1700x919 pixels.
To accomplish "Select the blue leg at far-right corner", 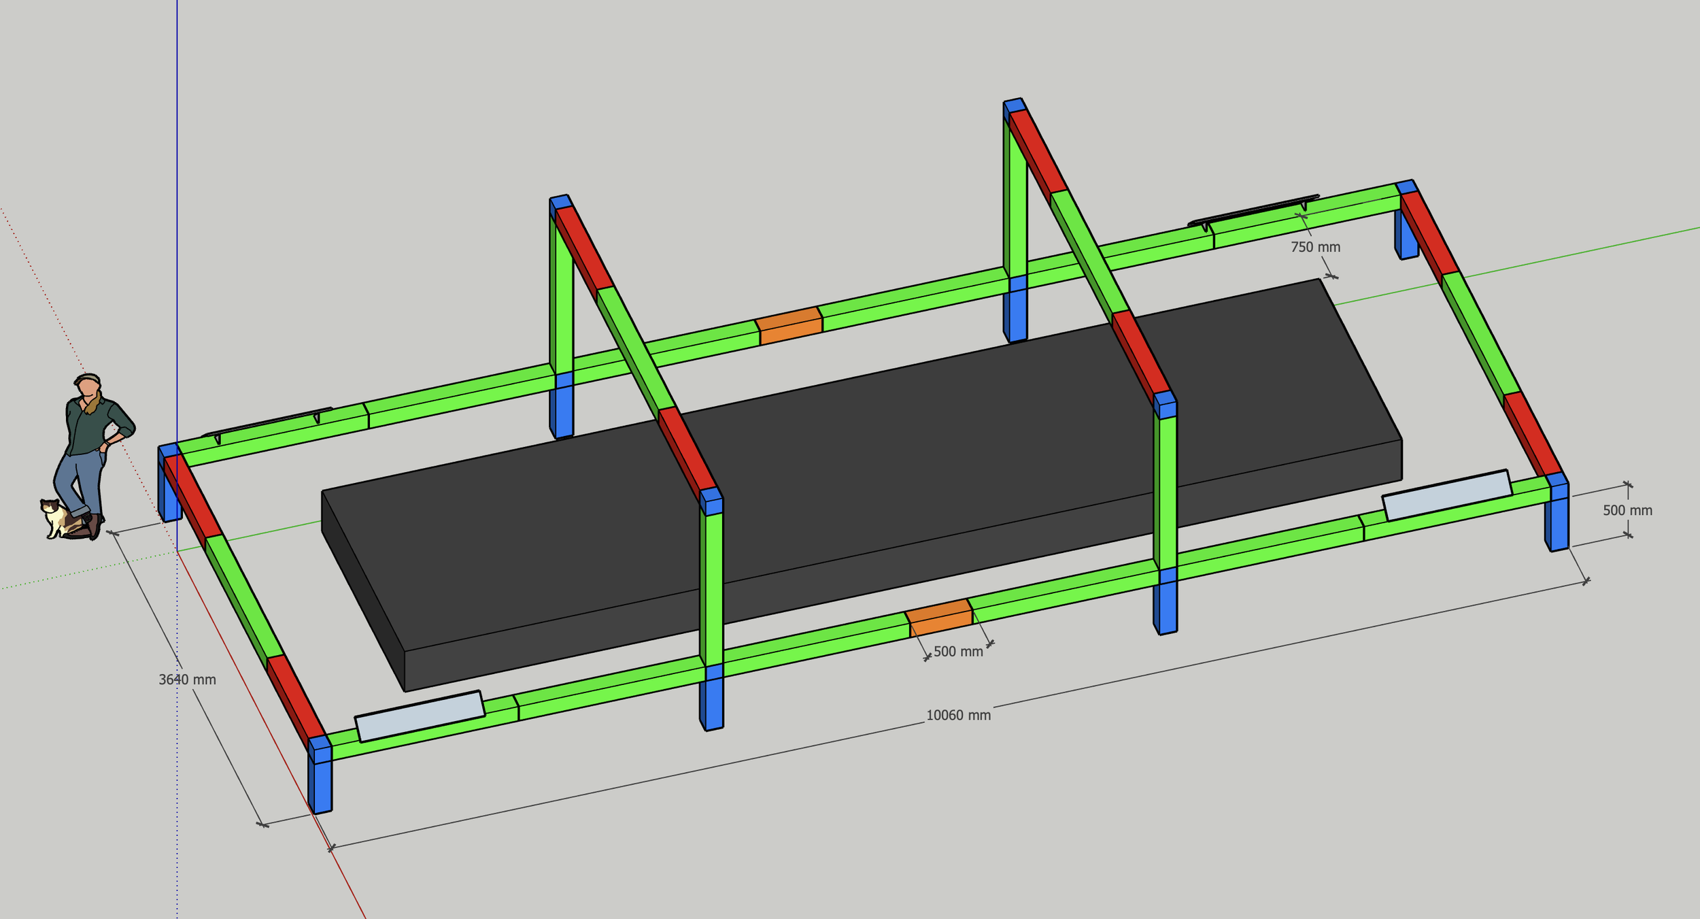I will point(1559,524).
